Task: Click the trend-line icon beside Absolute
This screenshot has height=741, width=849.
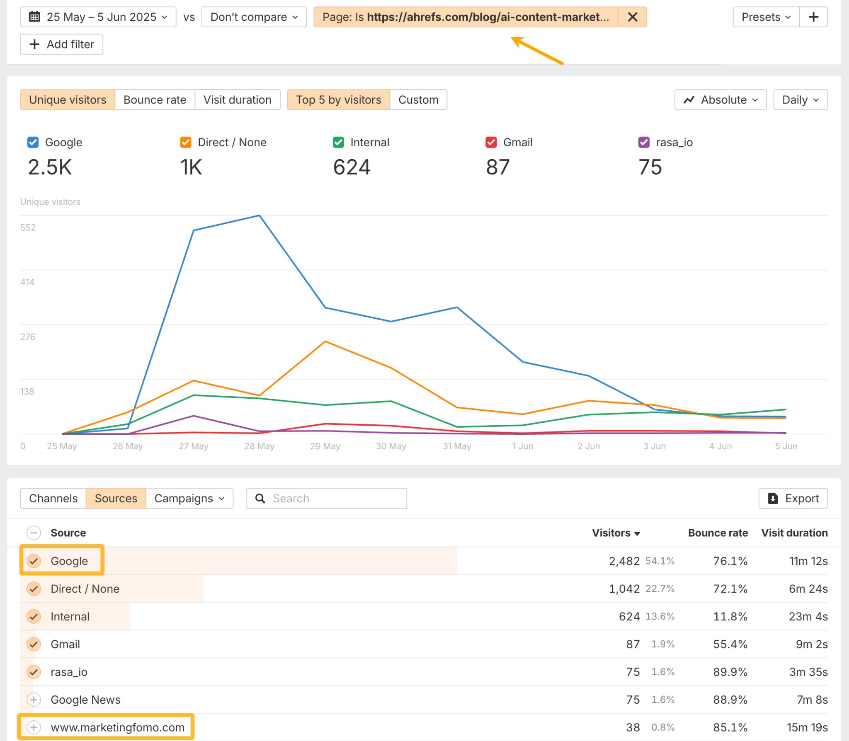Action: pos(689,99)
